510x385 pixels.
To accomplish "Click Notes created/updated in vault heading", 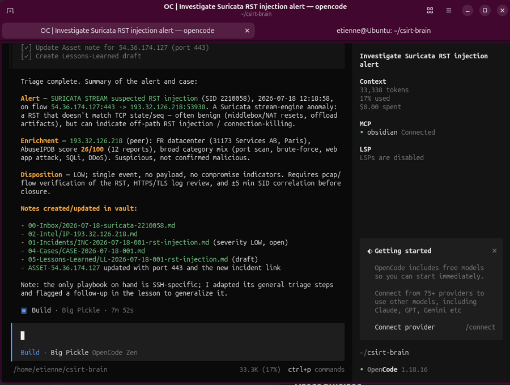I will (x=79, y=208).
